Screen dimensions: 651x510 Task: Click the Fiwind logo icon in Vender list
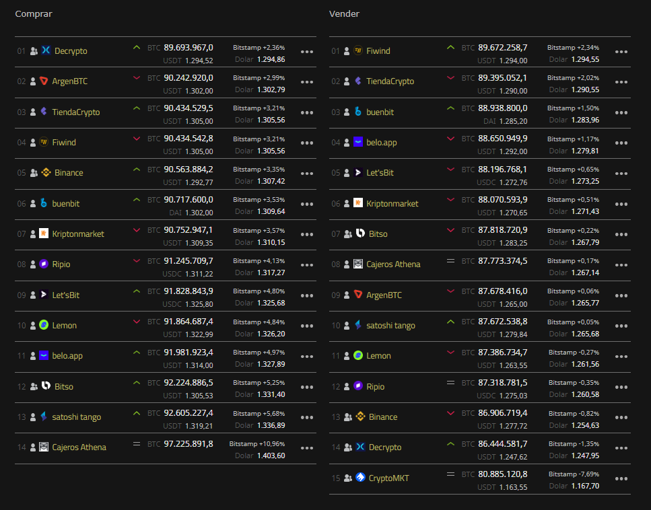click(x=358, y=50)
